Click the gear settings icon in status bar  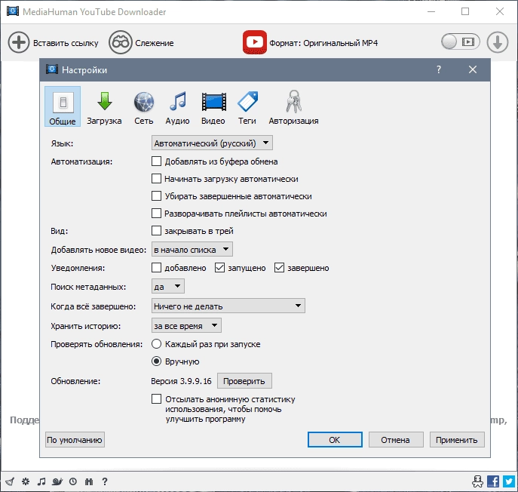coord(26,481)
